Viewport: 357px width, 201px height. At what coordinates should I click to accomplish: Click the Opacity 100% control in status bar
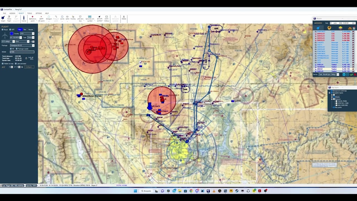[32, 185]
